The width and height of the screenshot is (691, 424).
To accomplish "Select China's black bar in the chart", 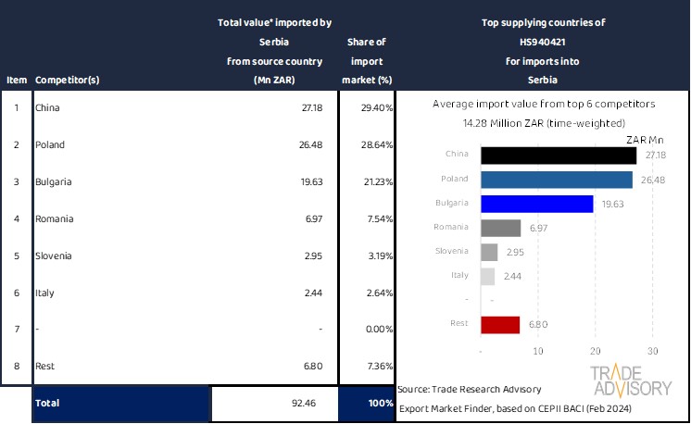I will click(559, 156).
